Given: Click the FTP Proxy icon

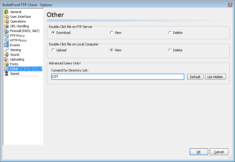Looking at the screenshot, I should coord(7,36).
